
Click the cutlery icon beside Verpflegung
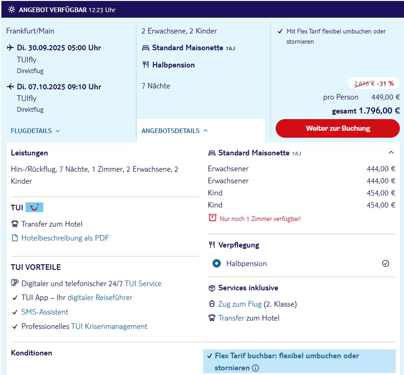212,245
